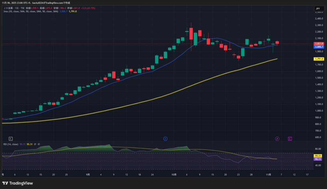327x189 pixels.
Task: Click the 11月 date label on time axis
Action: pyautogui.click(x=269, y=175)
